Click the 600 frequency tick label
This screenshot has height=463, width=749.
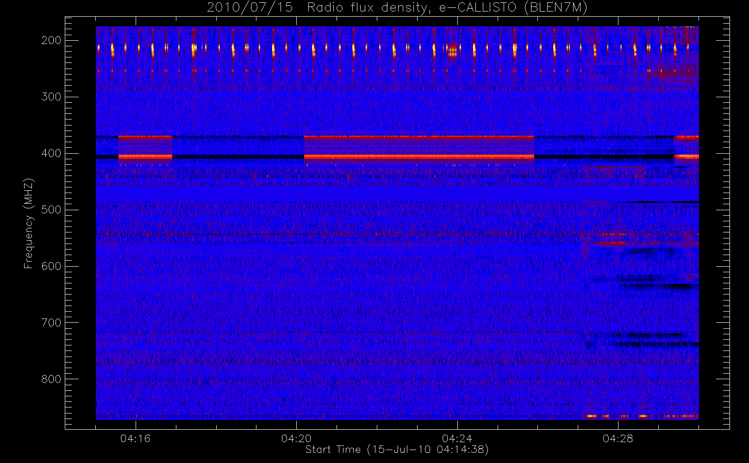[x=51, y=266]
